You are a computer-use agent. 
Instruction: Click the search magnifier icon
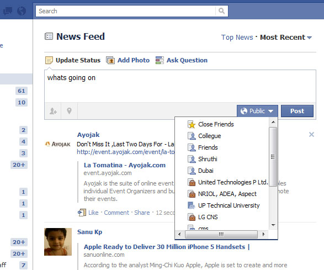(221, 11)
